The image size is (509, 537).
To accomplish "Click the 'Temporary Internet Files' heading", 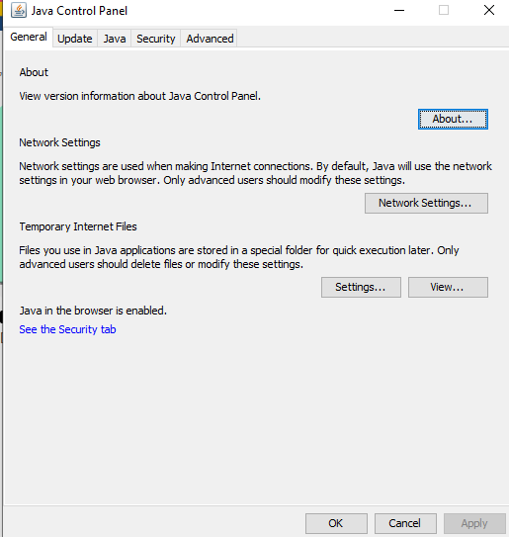I will (78, 226).
